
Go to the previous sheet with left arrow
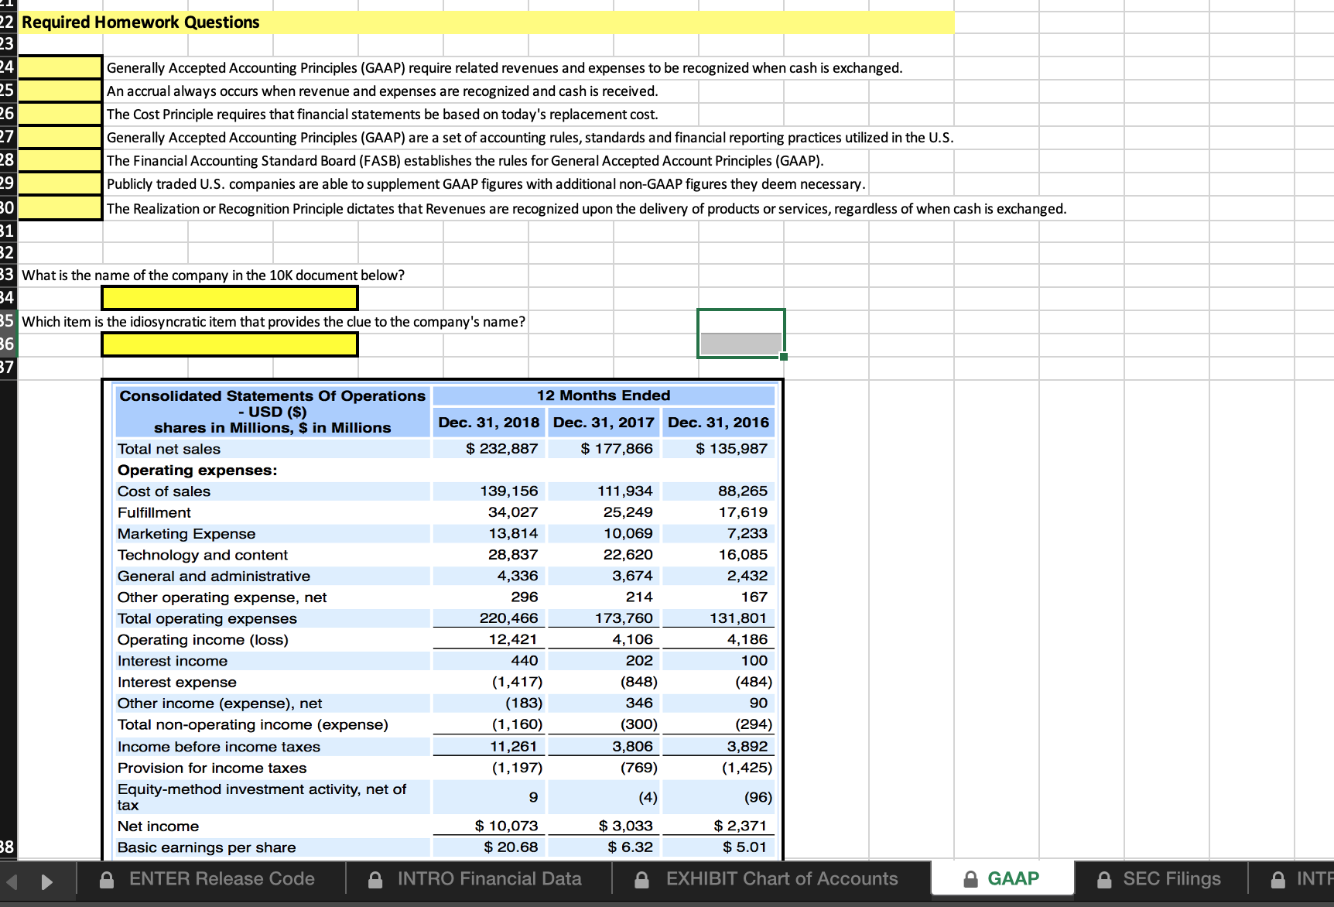(11, 881)
